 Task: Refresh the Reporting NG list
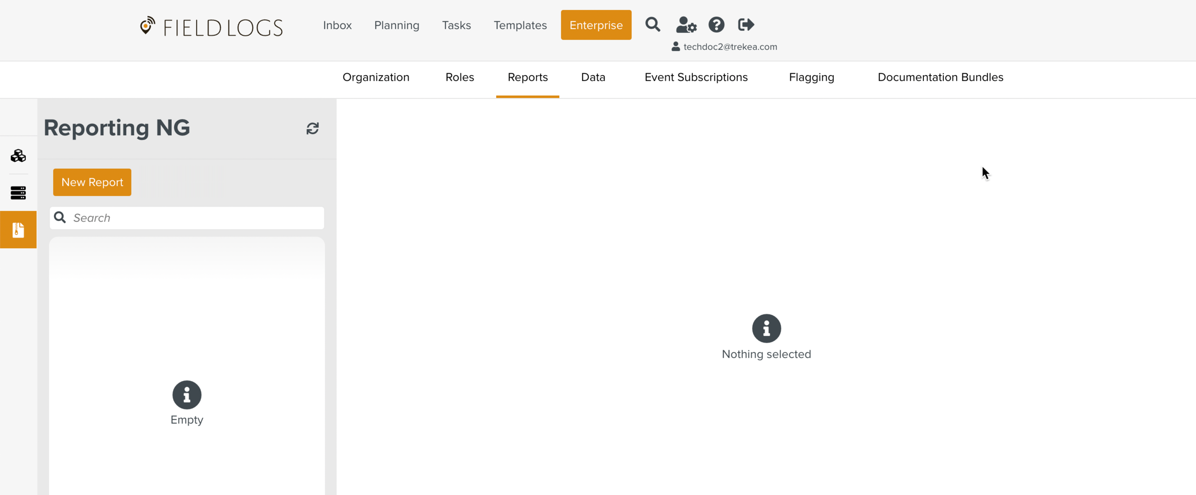click(x=312, y=128)
